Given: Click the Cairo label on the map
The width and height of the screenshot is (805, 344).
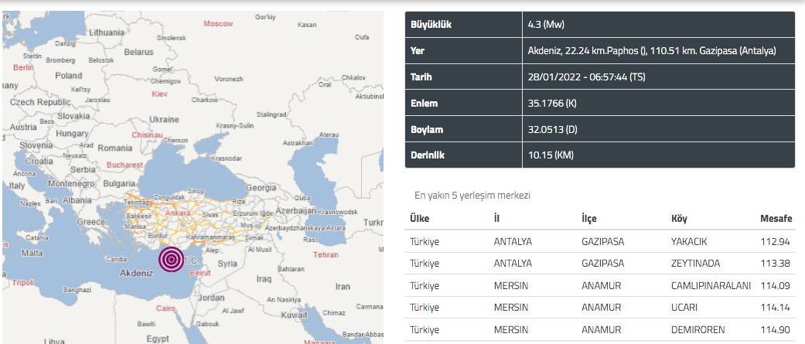Looking at the screenshot, I should [166, 308].
